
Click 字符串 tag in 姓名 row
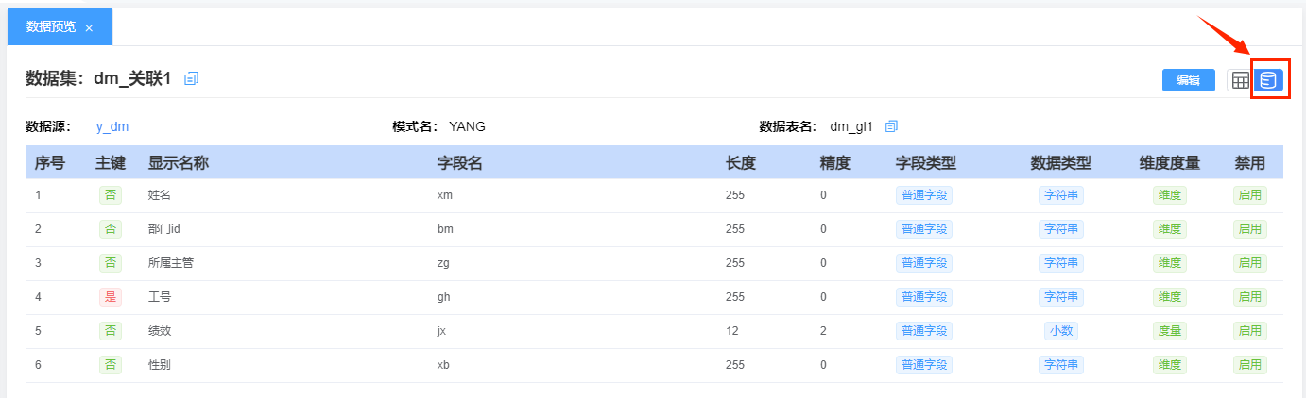[x=1060, y=195]
